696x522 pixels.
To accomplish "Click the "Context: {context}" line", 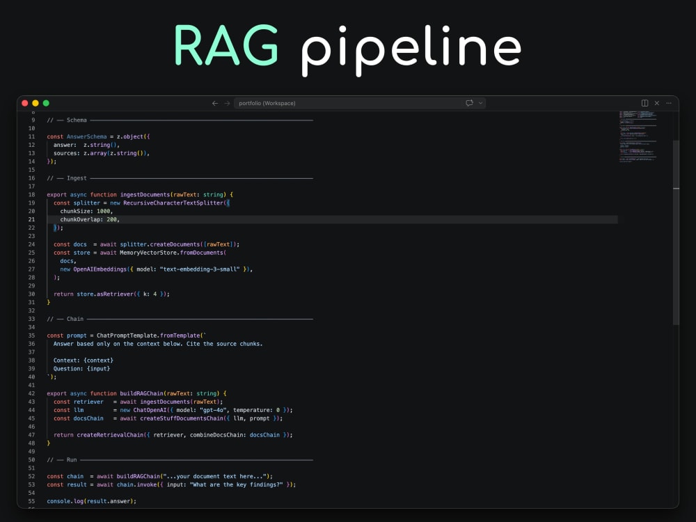I will click(84, 361).
